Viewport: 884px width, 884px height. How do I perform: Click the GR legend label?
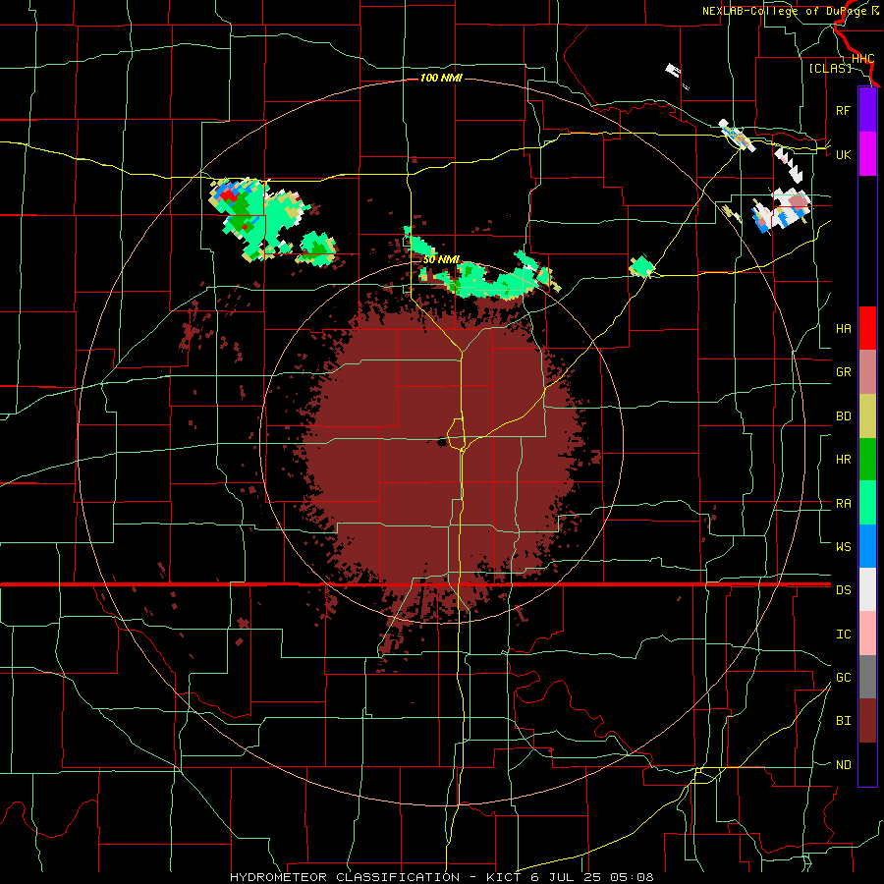(x=843, y=372)
